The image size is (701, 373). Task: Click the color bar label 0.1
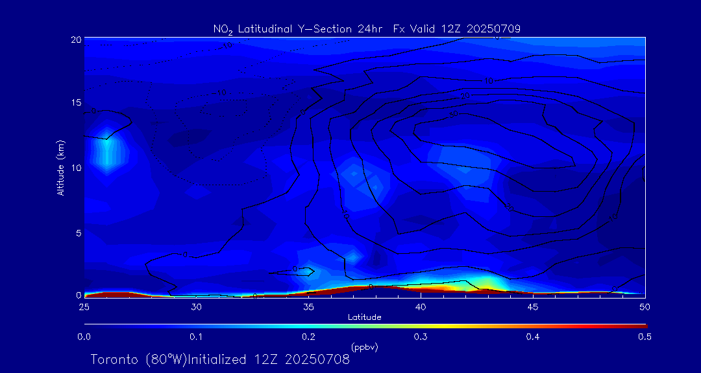(x=196, y=337)
